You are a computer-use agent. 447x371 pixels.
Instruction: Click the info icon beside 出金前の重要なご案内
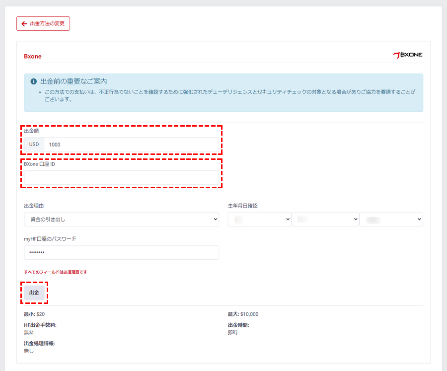[x=33, y=81]
